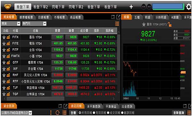Favorite XIF with its star icon
The image size is (192, 116).
(4, 69)
